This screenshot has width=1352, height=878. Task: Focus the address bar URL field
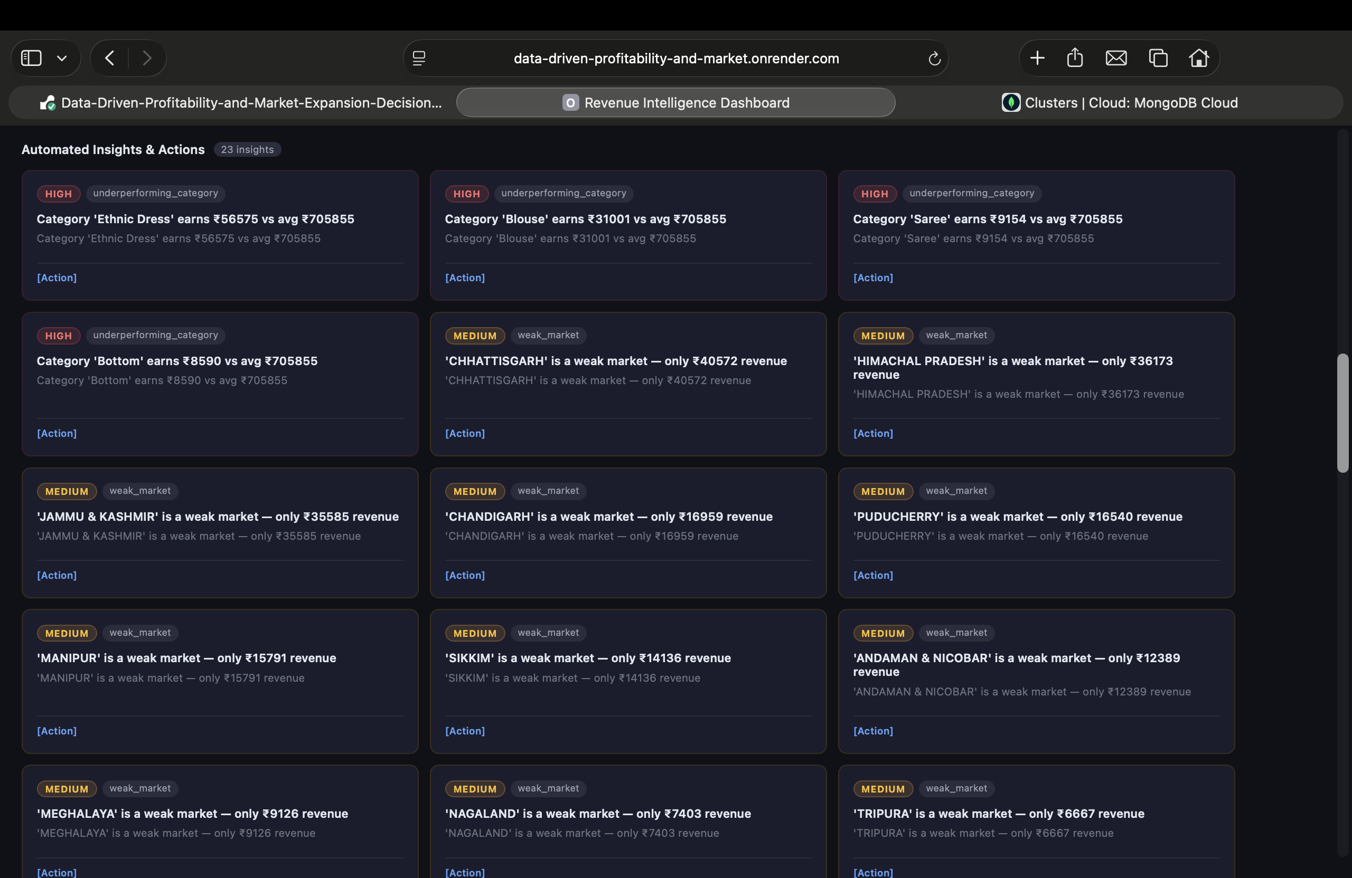coord(676,59)
